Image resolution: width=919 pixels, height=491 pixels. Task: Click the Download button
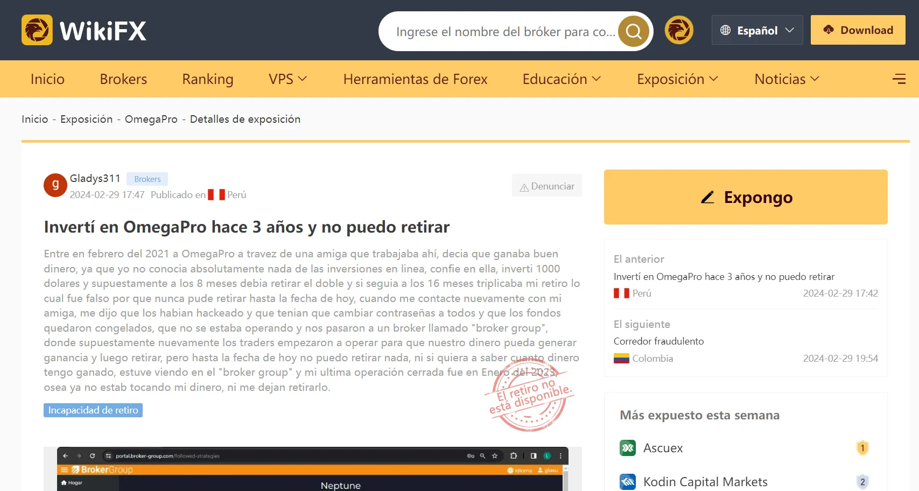858,30
